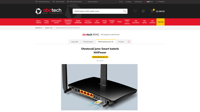Open the product comparison scales icon
The width and height of the screenshot is (200, 112).
pos(143,11)
